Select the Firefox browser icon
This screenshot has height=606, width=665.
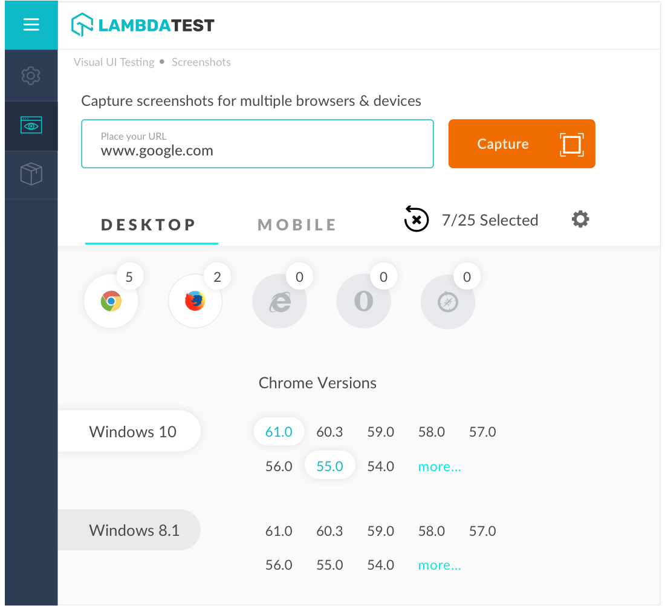[x=195, y=301]
